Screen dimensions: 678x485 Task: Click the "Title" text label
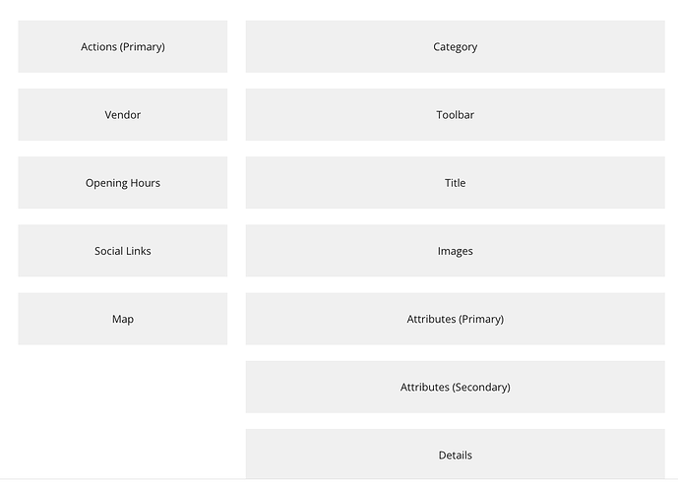tap(456, 183)
